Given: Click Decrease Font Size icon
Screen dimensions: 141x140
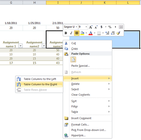Looking at the screenshot, I should tap(96, 27).
